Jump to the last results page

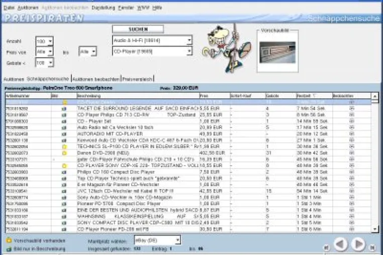click(x=372, y=248)
